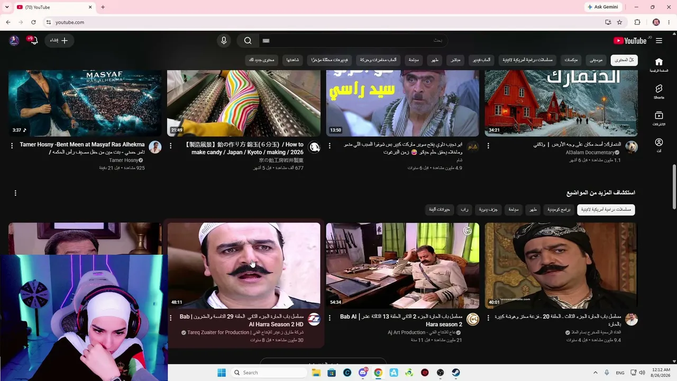Open the YouTube guide hamburger menu
Image resolution: width=677 pixels, height=381 pixels.
(x=659, y=41)
